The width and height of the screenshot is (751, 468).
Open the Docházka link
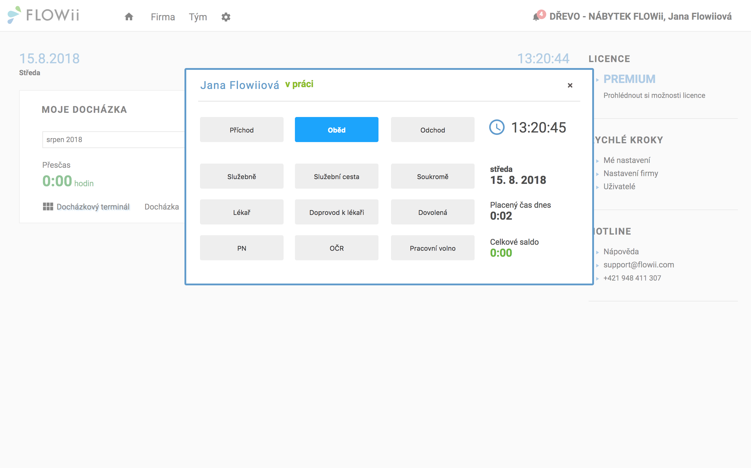pyautogui.click(x=161, y=207)
